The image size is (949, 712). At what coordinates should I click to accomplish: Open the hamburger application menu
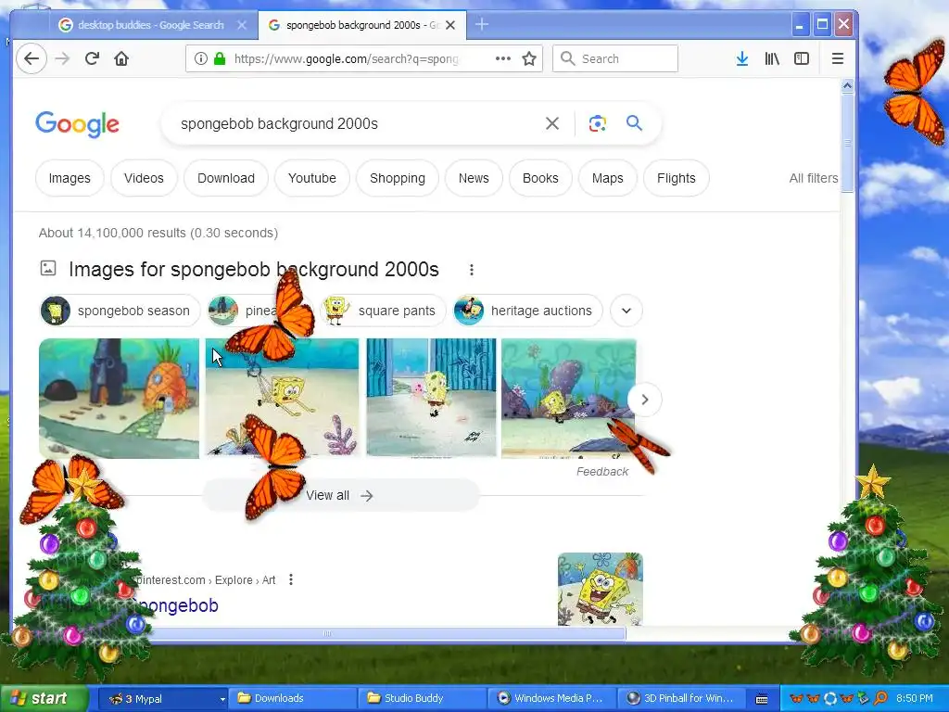(x=838, y=58)
